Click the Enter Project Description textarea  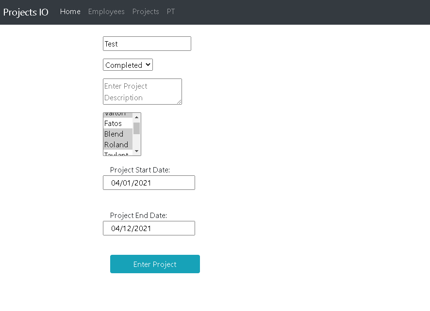point(142,92)
